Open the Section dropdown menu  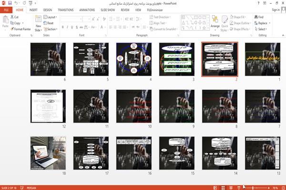(x=51, y=29)
